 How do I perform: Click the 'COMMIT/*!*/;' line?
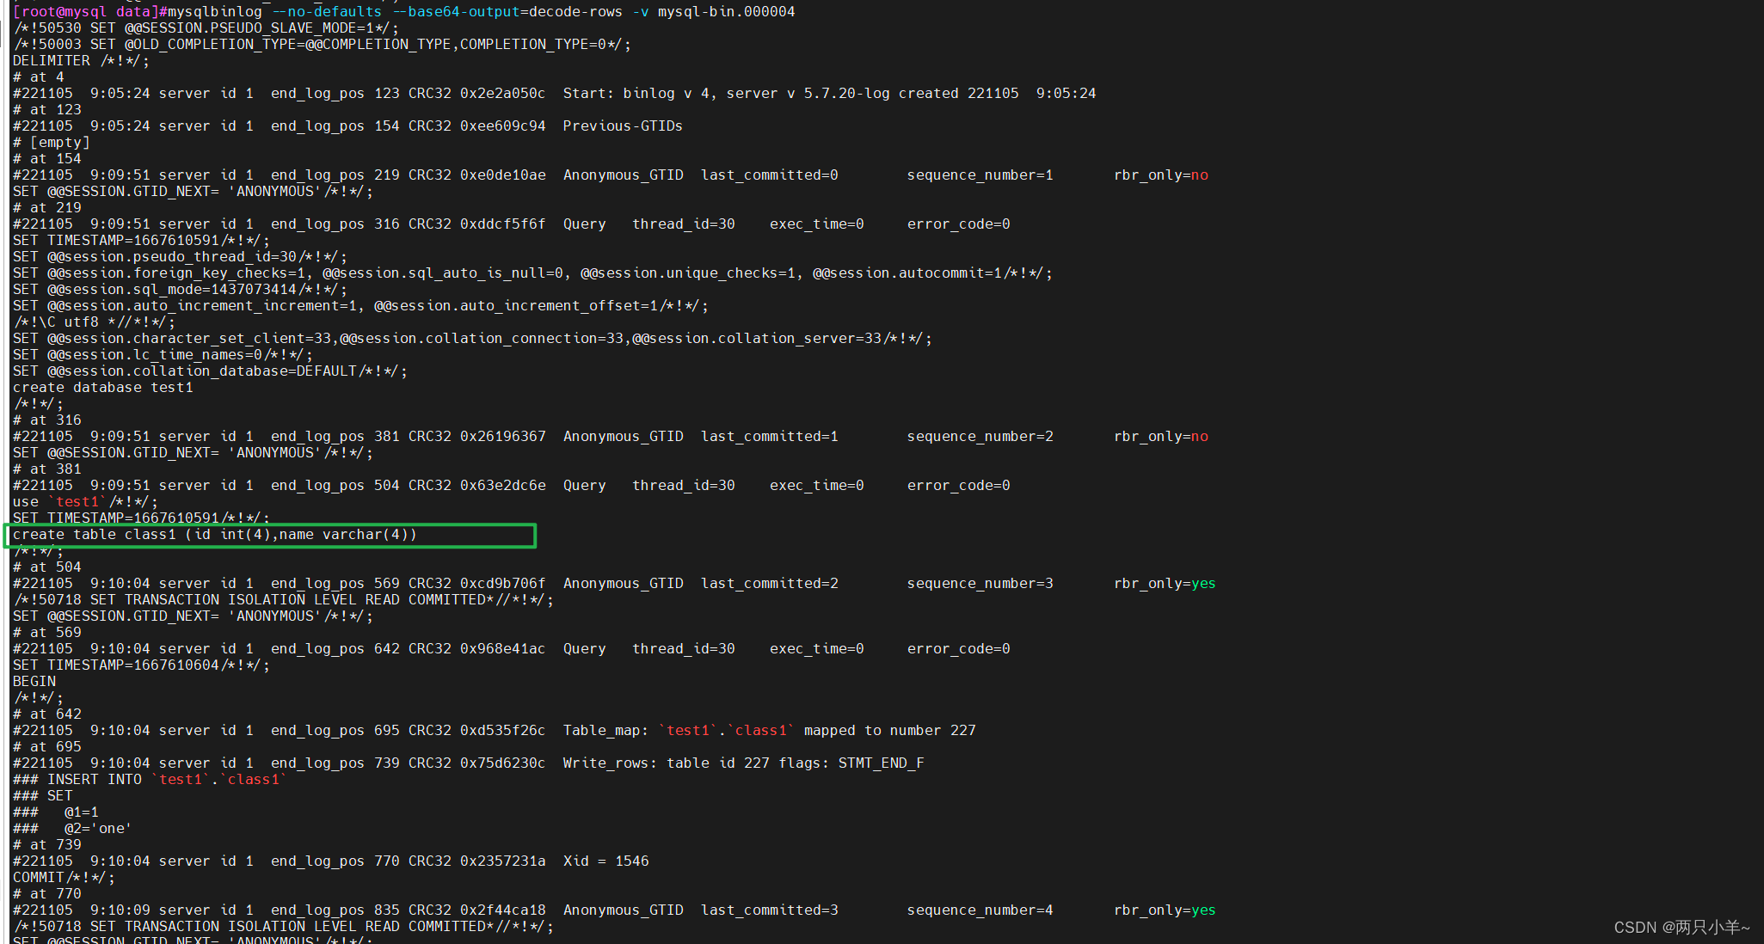(64, 877)
